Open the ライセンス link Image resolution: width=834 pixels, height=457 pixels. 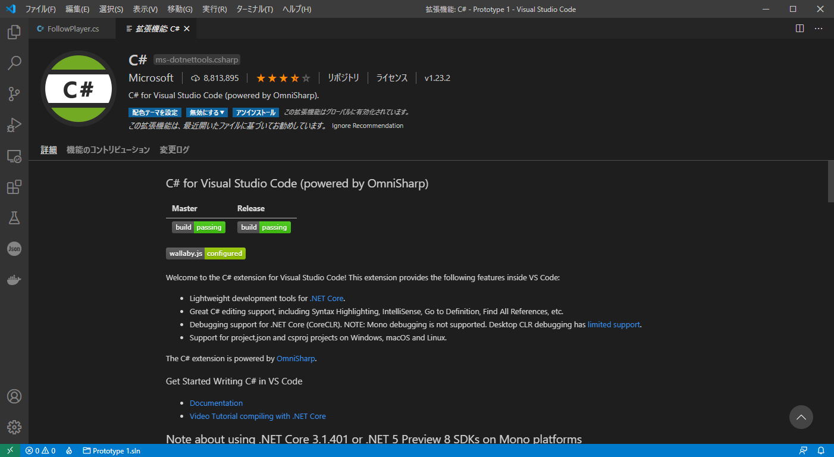pyautogui.click(x=391, y=78)
